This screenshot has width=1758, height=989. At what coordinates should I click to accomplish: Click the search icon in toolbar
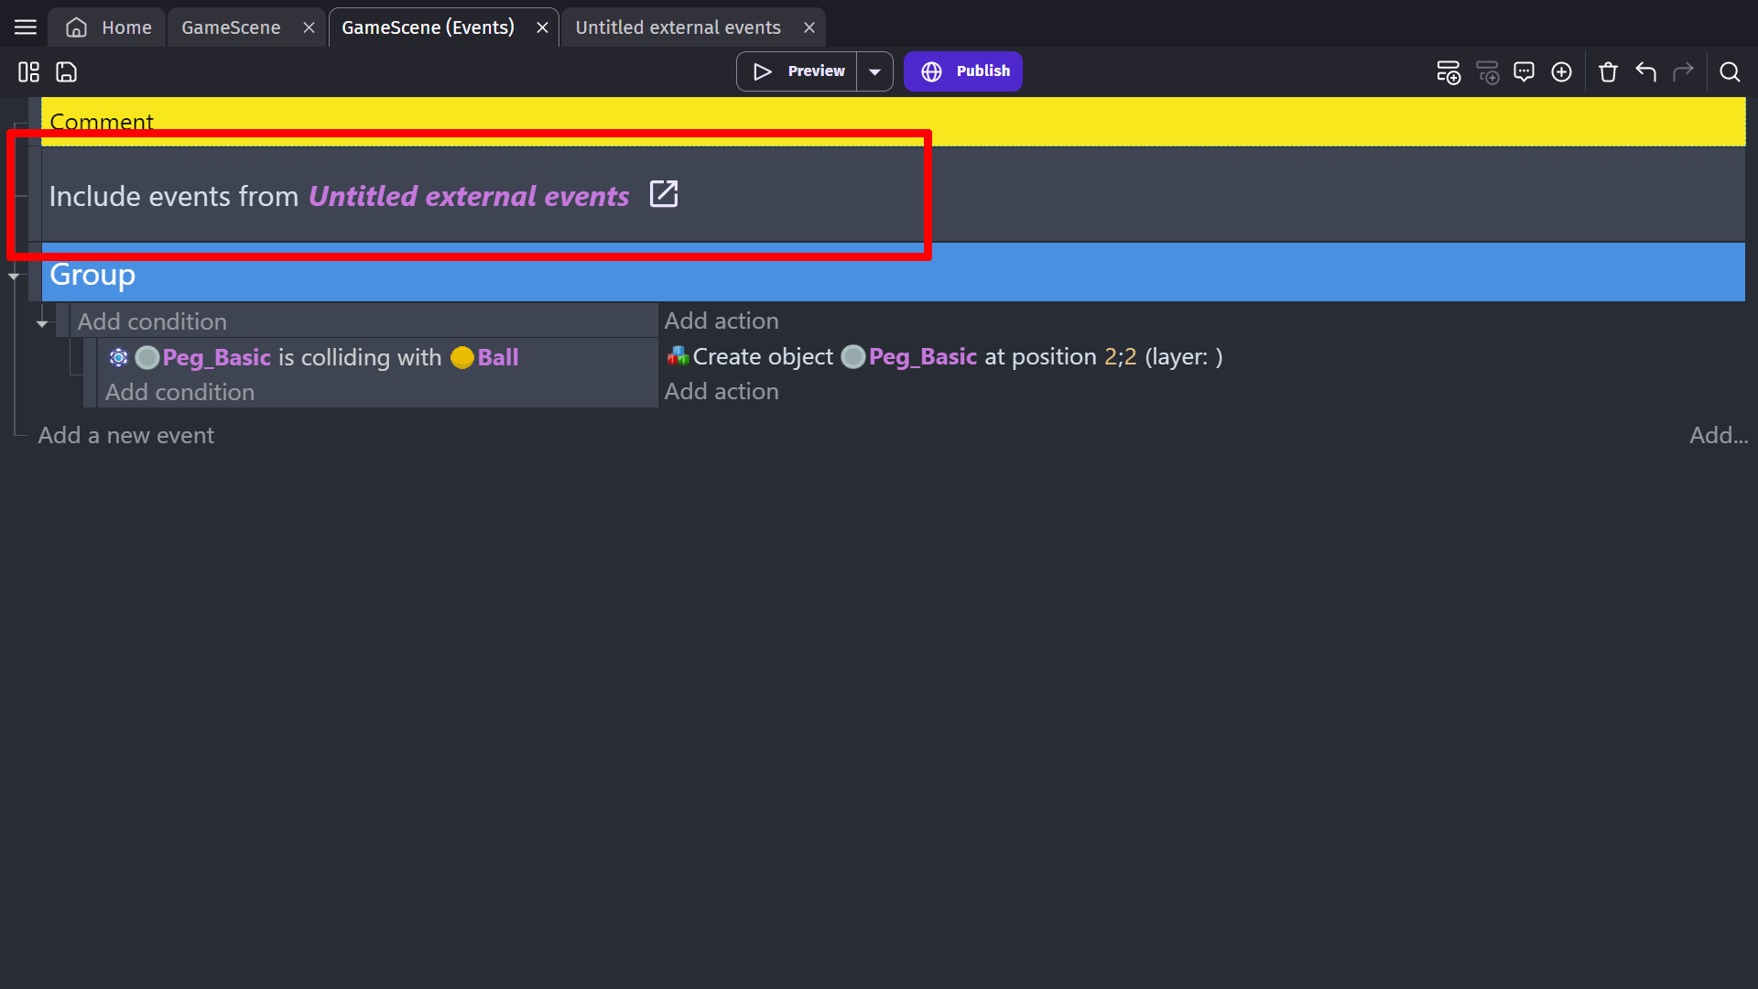point(1729,71)
